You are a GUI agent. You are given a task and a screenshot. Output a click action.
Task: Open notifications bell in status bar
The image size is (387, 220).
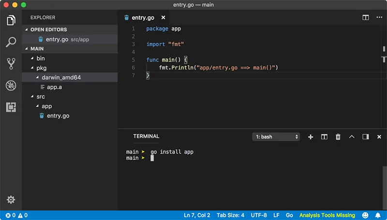click(378, 215)
